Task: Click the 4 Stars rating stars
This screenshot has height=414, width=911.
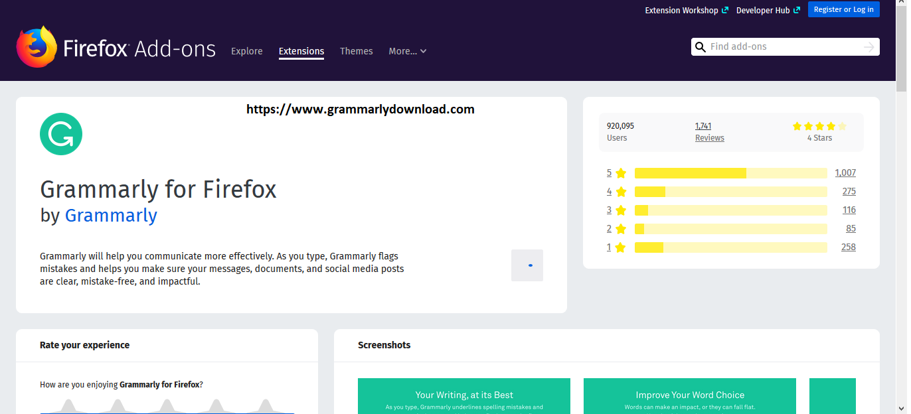Action: tap(819, 126)
